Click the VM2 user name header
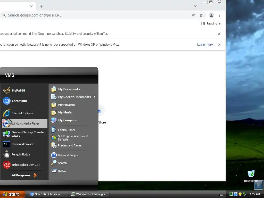This screenshot has width=264, height=198. [x=10, y=75]
